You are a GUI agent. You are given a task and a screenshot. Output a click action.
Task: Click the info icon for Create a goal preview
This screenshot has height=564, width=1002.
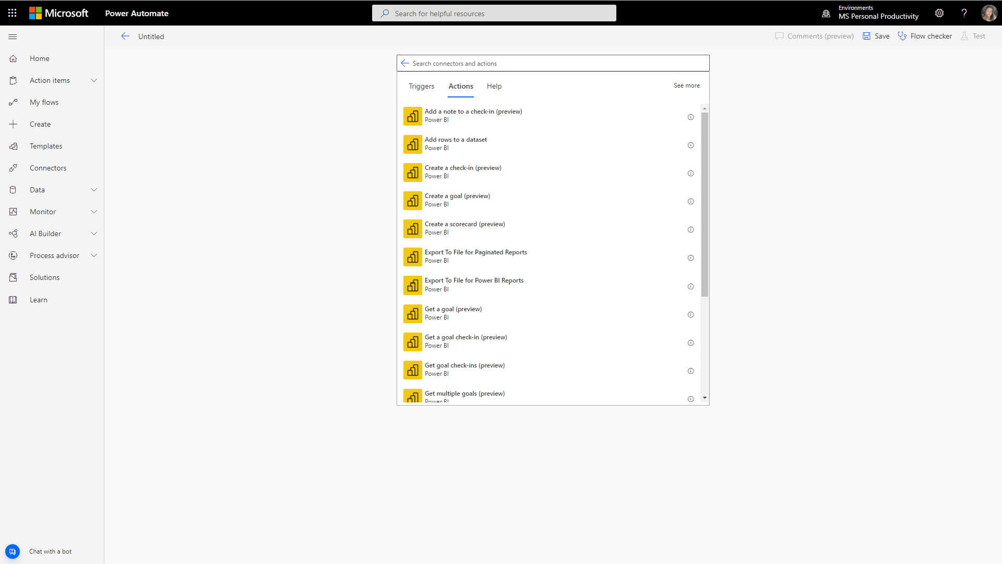coord(690,201)
